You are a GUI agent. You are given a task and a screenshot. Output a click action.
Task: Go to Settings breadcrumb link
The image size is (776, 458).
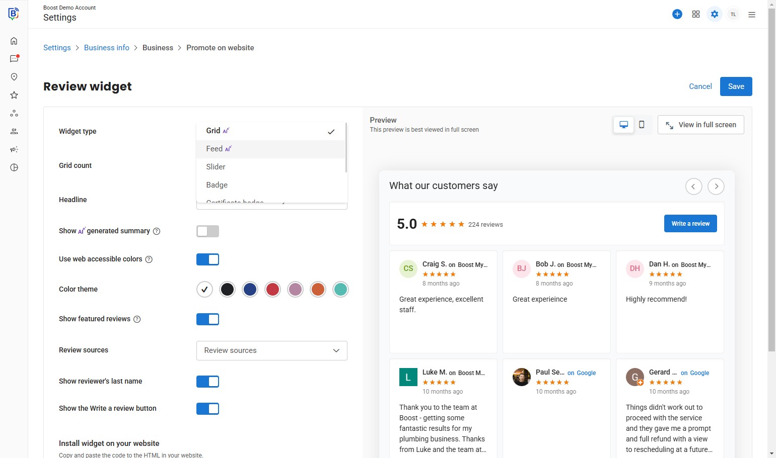click(x=57, y=48)
